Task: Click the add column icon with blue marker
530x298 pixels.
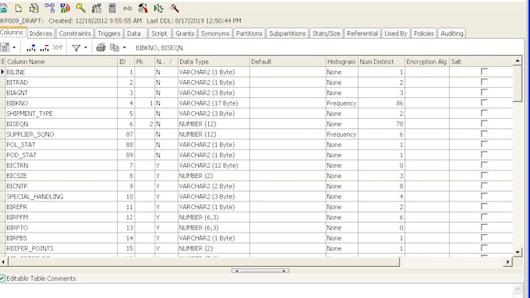Action: [31, 47]
